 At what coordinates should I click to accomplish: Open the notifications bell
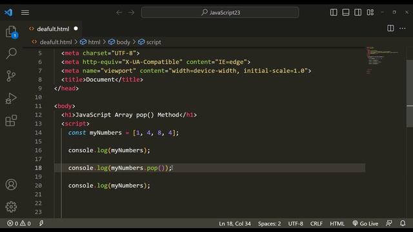coord(403,224)
